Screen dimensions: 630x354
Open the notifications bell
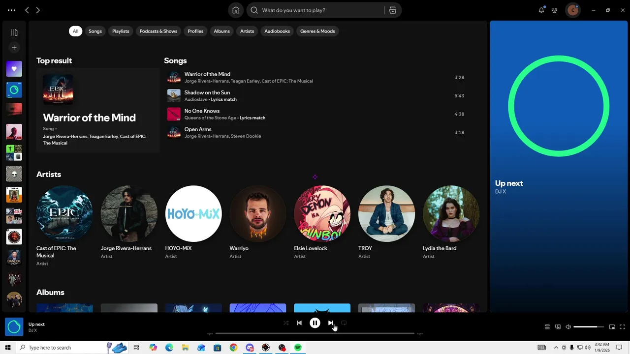tap(541, 10)
